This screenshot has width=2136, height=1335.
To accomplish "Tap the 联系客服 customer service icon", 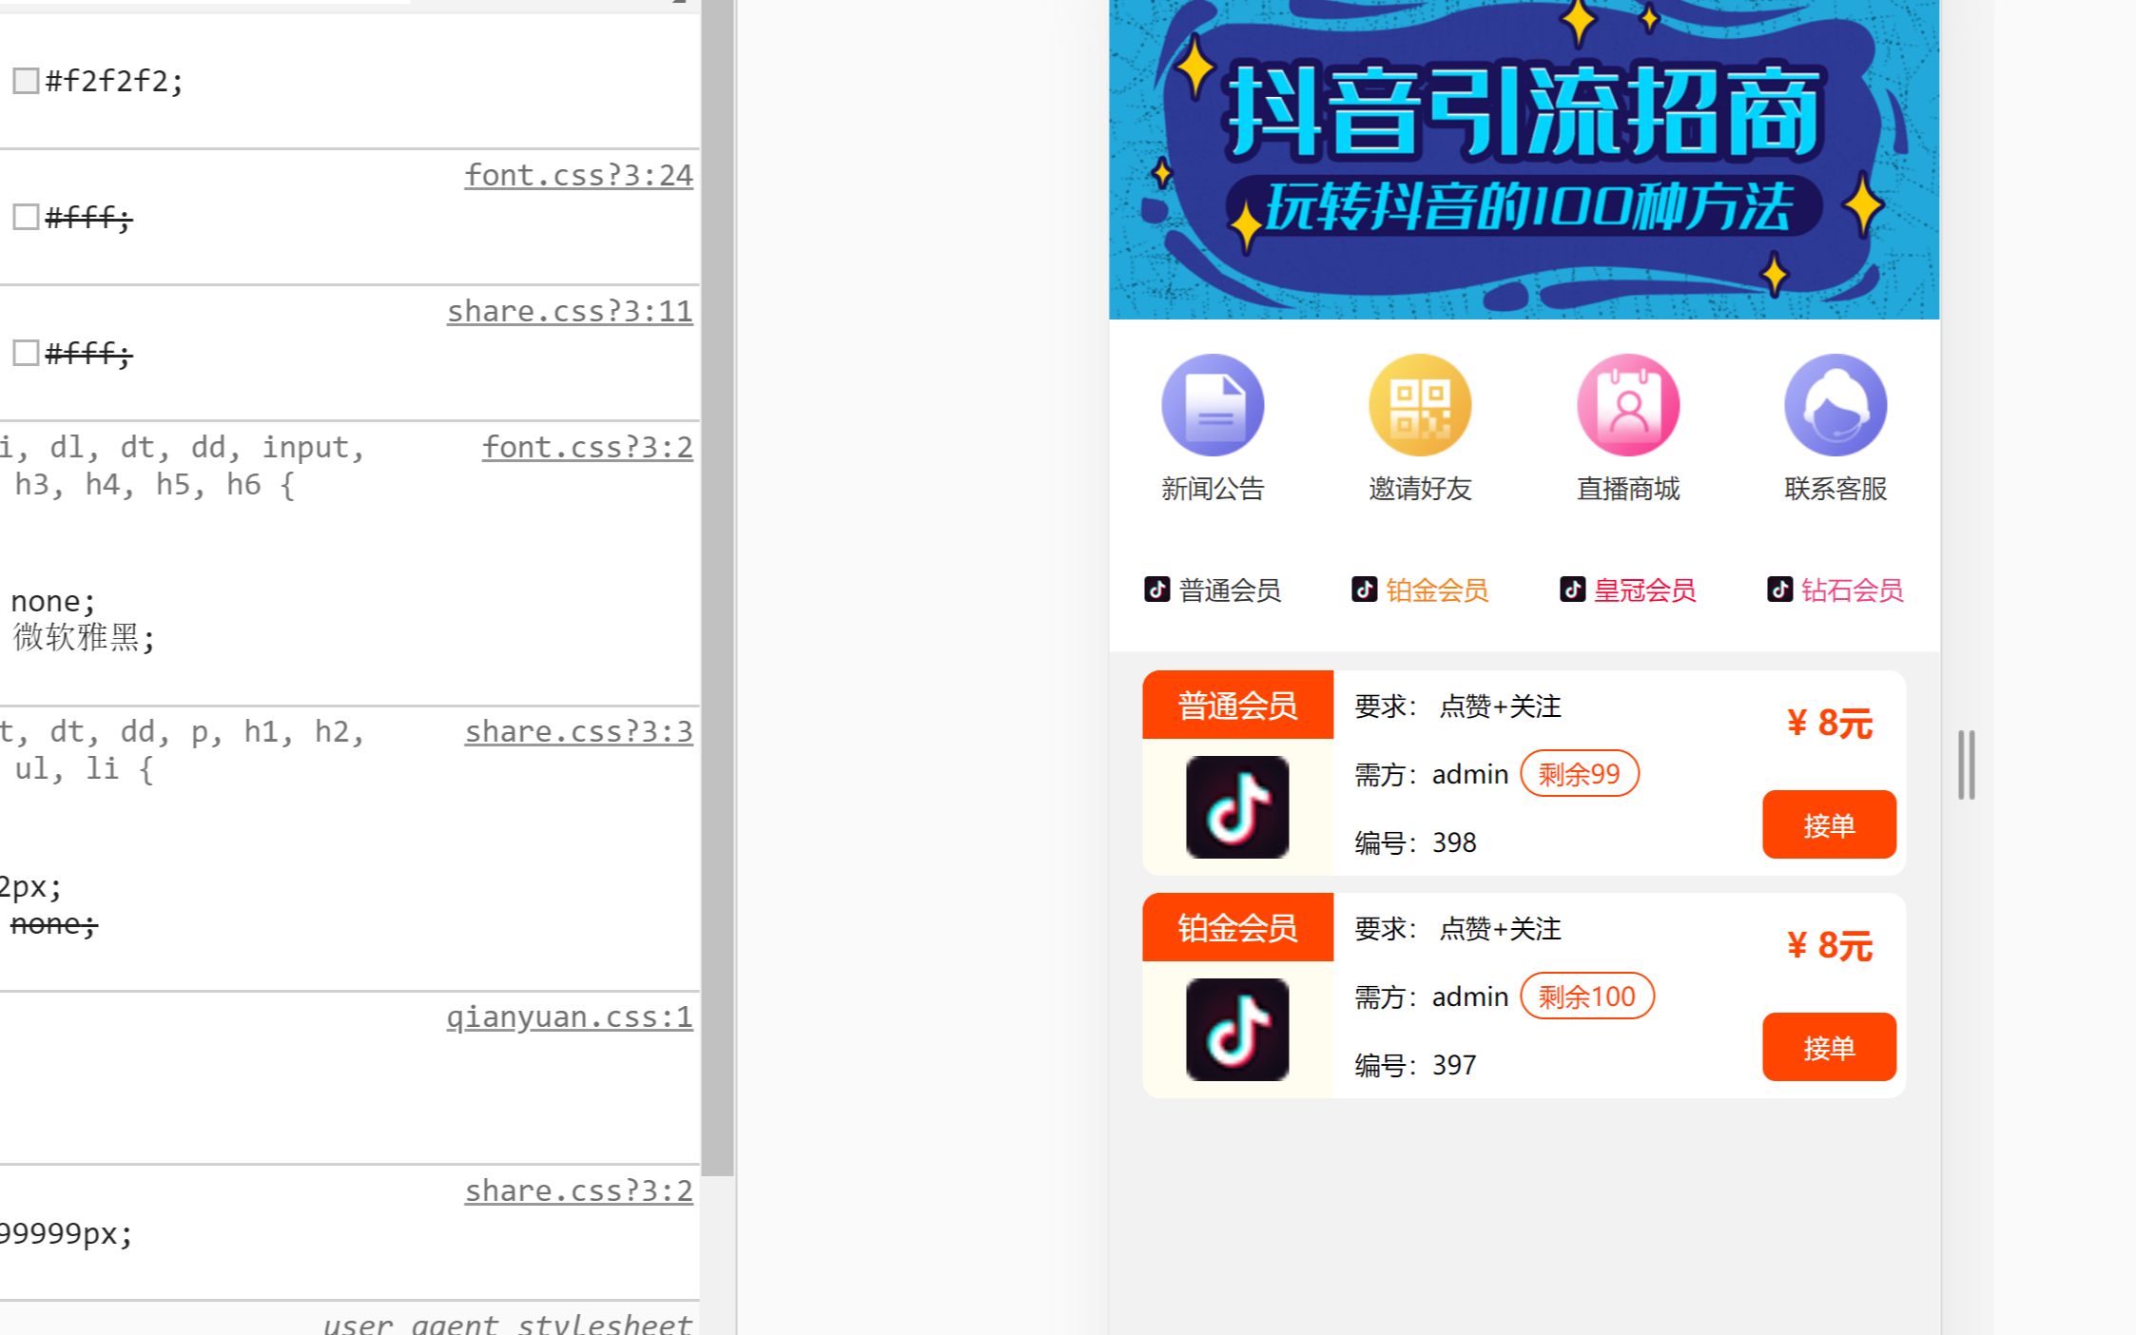I will click(1835, 406).
